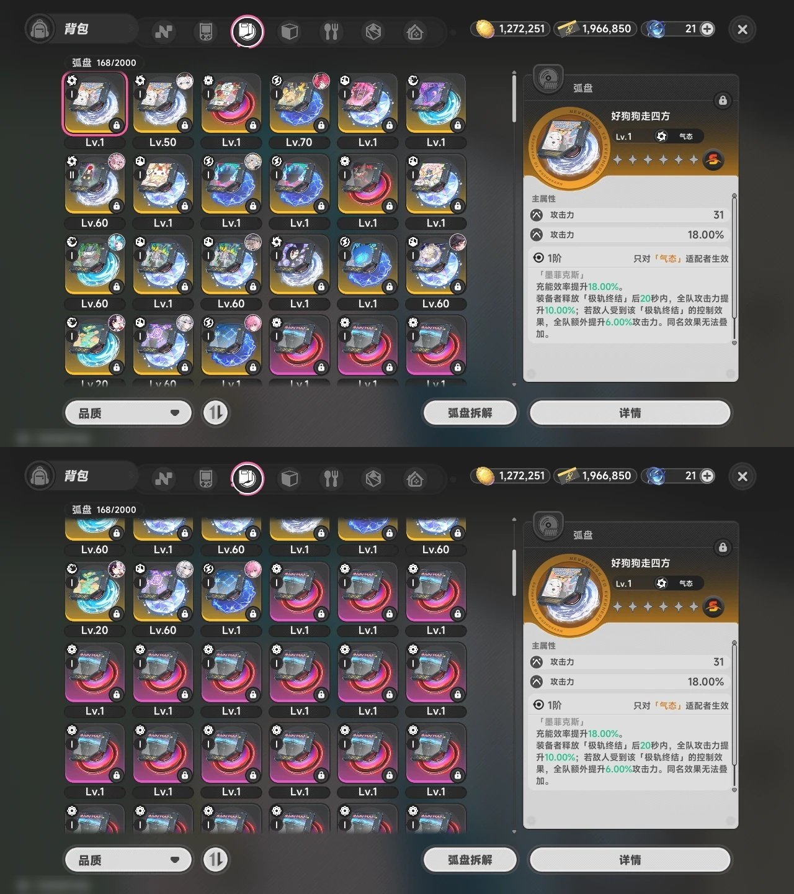
Task: Select the Lv.50 arc disc thumbnail
Action: (163, 104)
